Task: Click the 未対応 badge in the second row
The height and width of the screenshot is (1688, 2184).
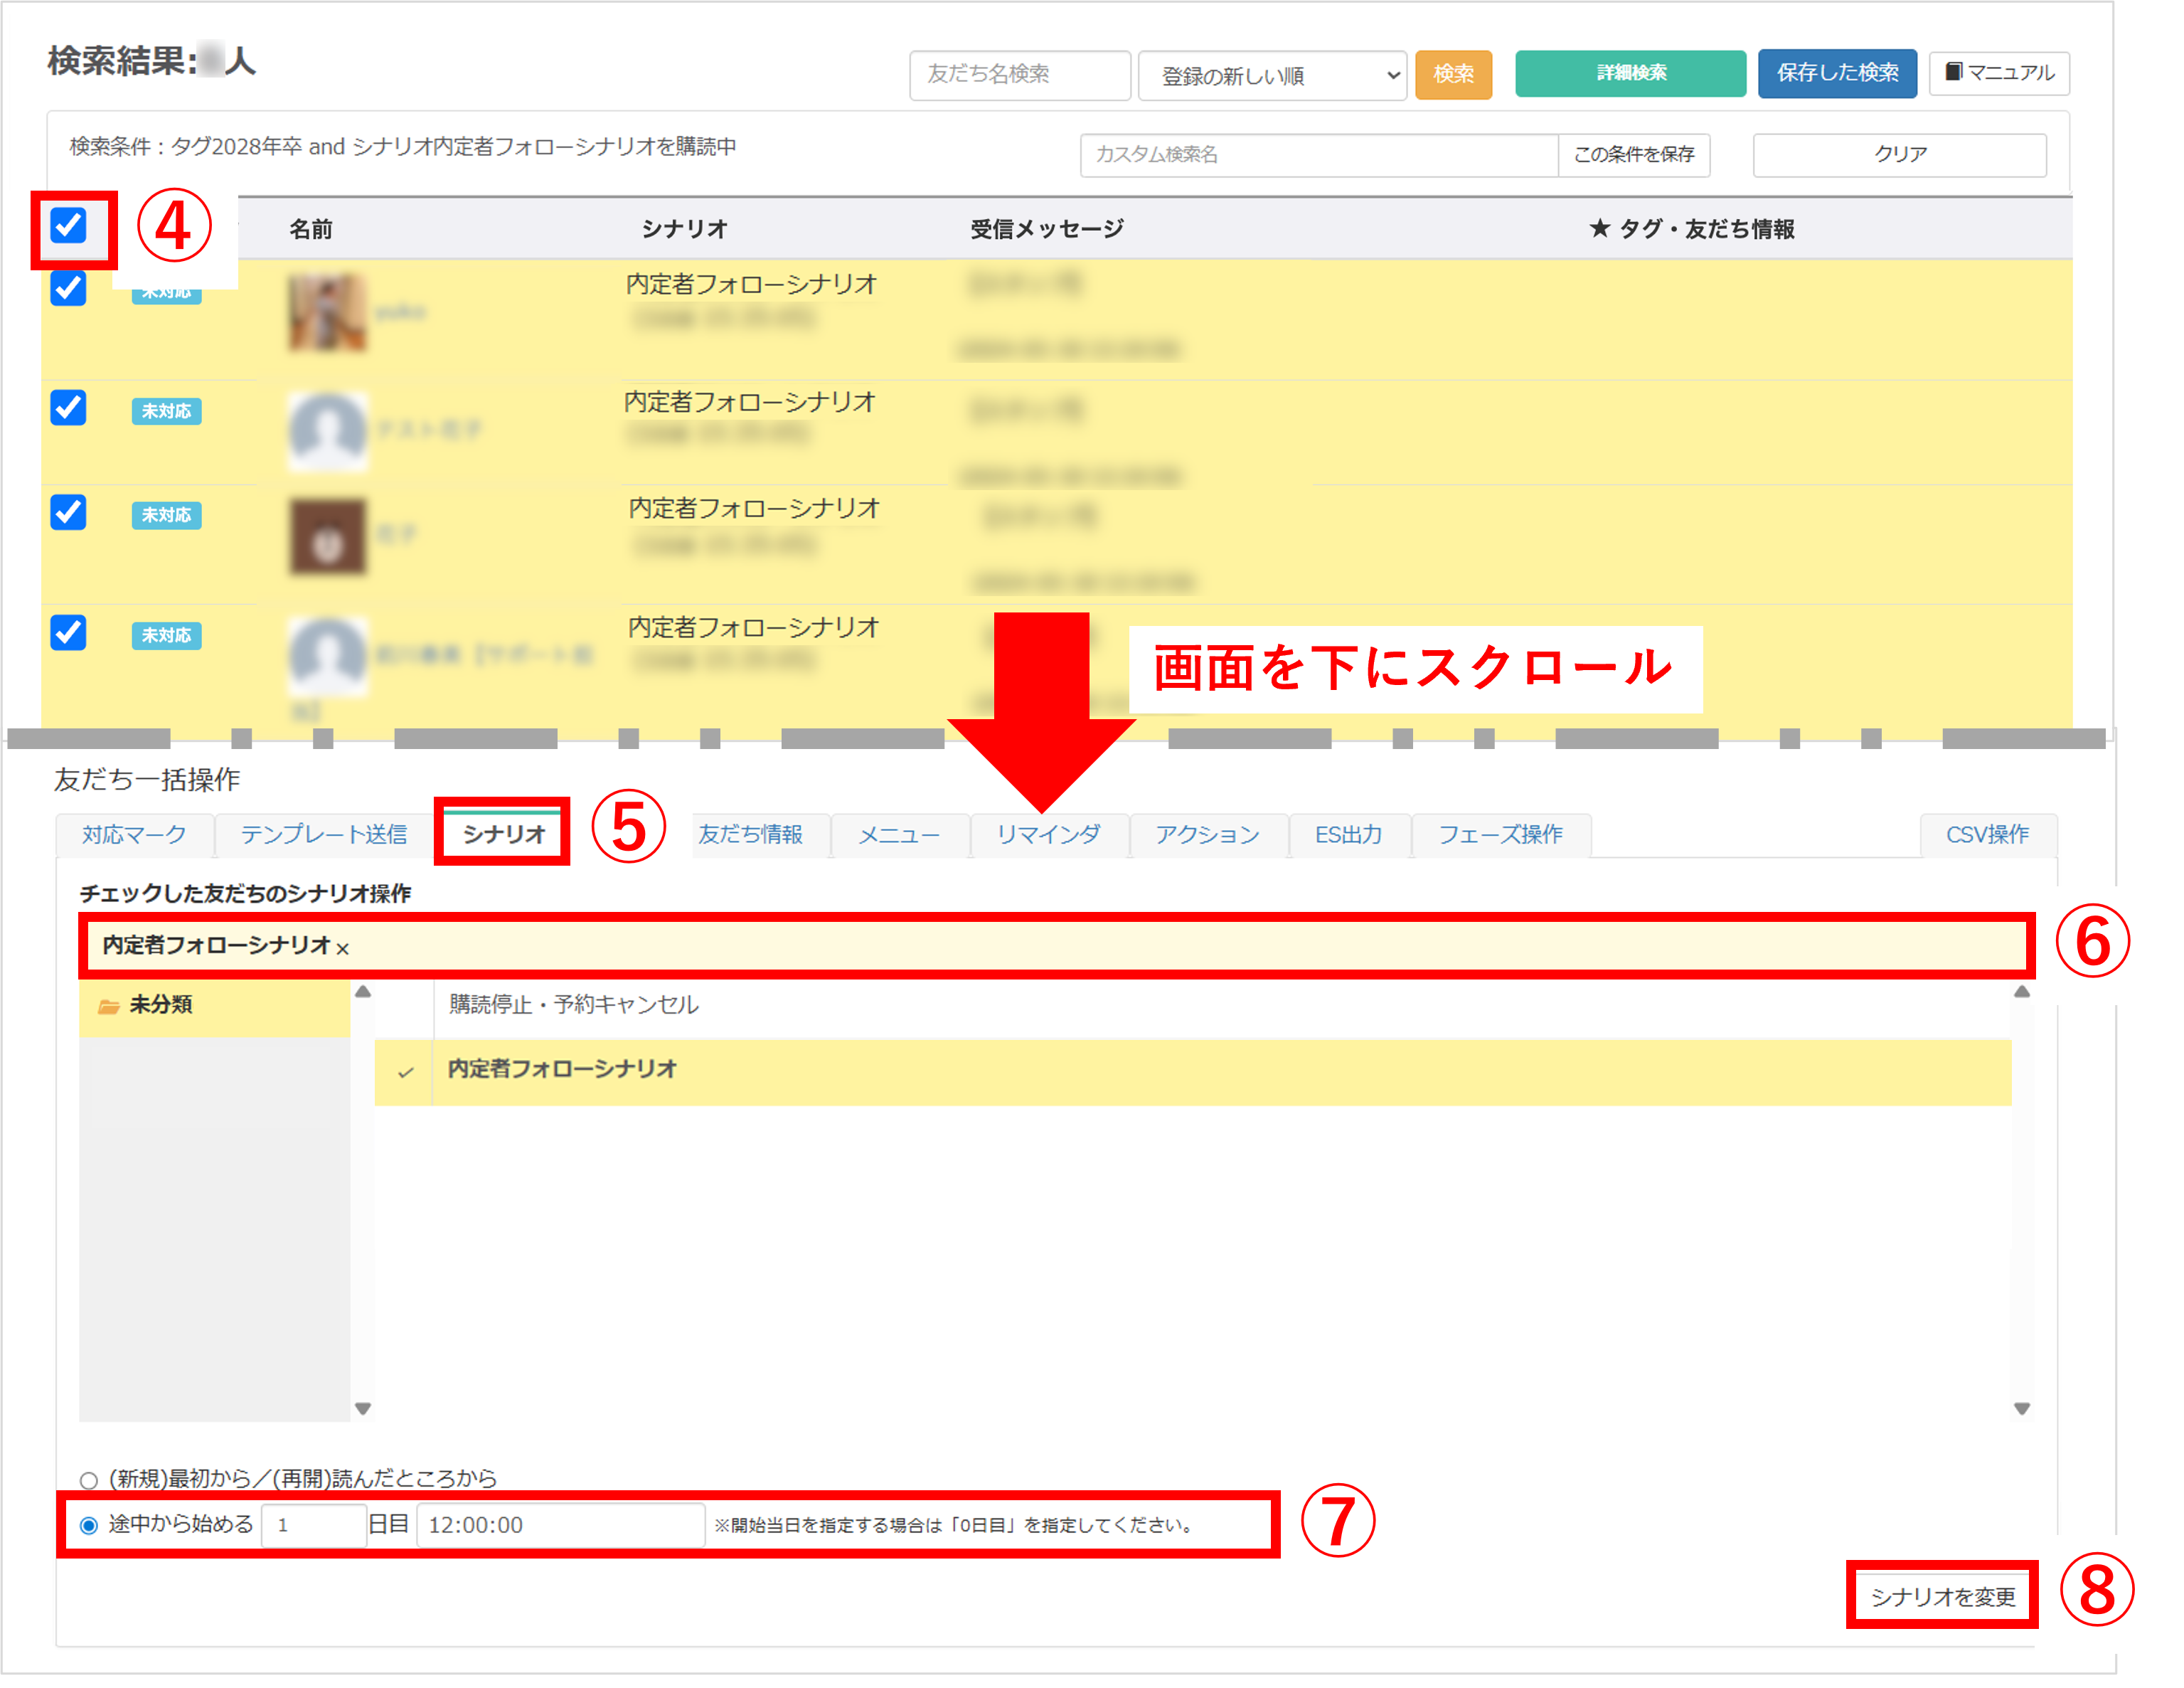Action: [166, 411]
